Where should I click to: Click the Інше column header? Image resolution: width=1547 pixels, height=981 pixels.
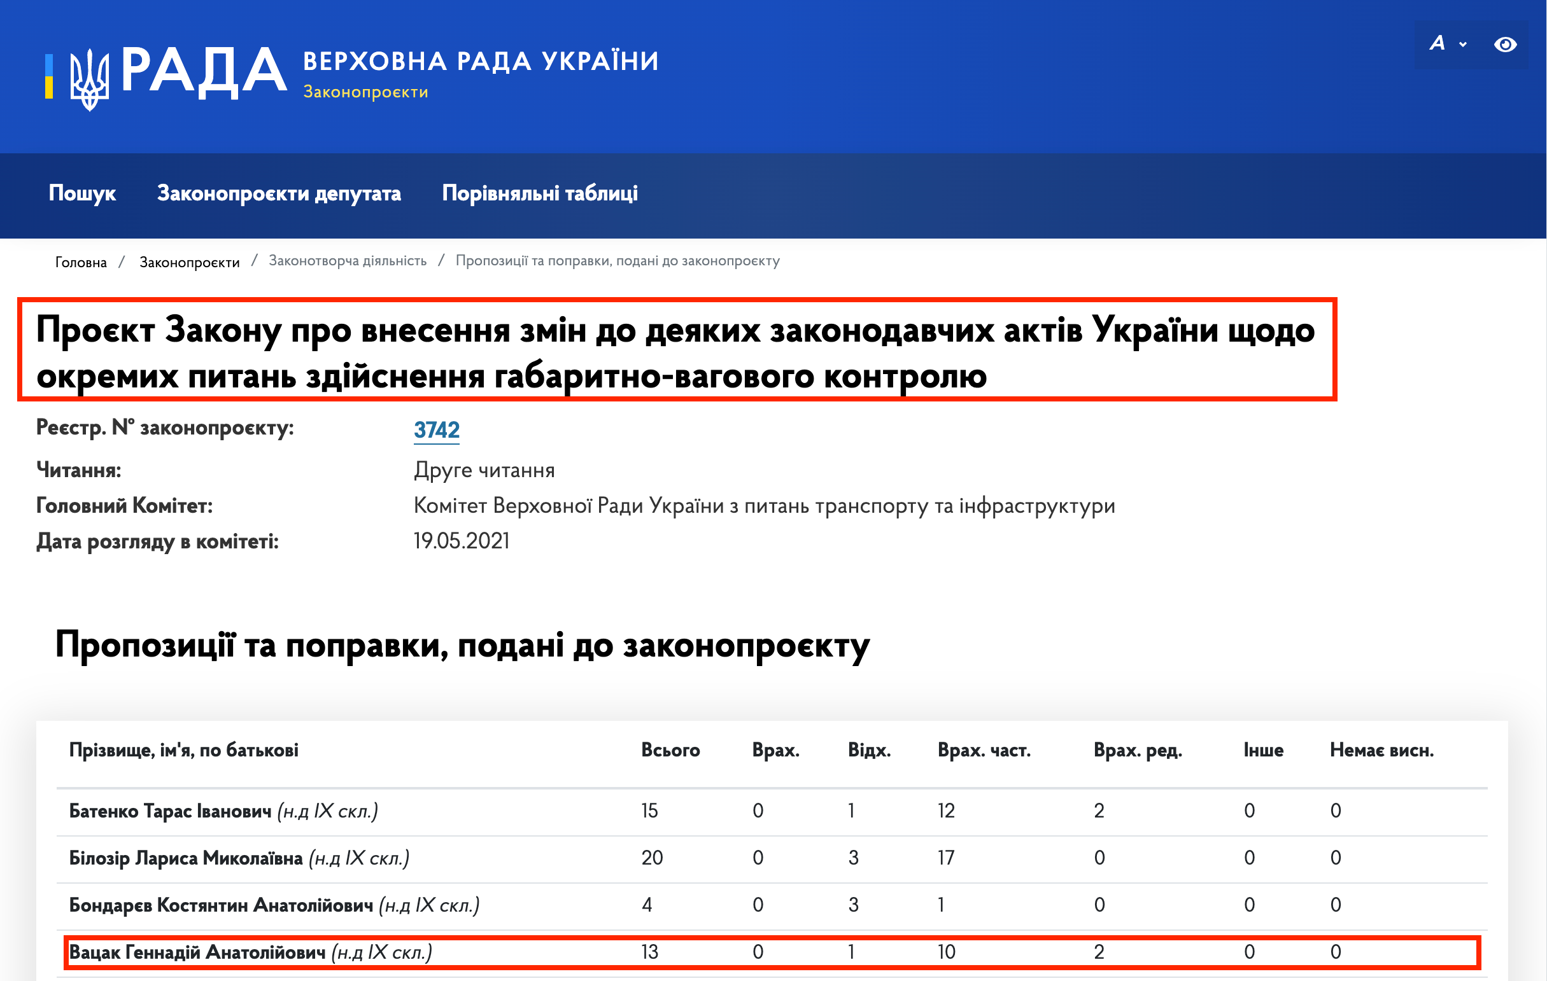pos(1264,750)
